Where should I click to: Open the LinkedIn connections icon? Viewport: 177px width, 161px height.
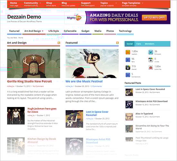(x=128, y=75)
